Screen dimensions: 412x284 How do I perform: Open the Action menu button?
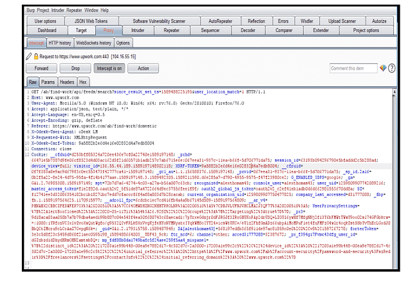pyautogui.click(x=143, y=68)
